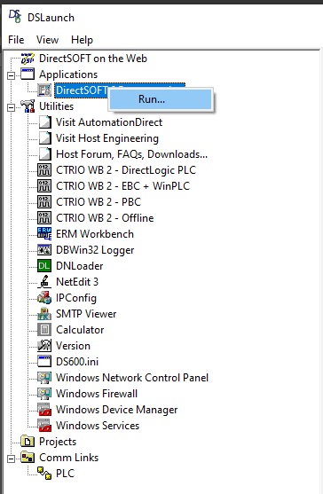
Task: Select the DirectSOFT on the Web label
Action: click(x=93, y=59)
